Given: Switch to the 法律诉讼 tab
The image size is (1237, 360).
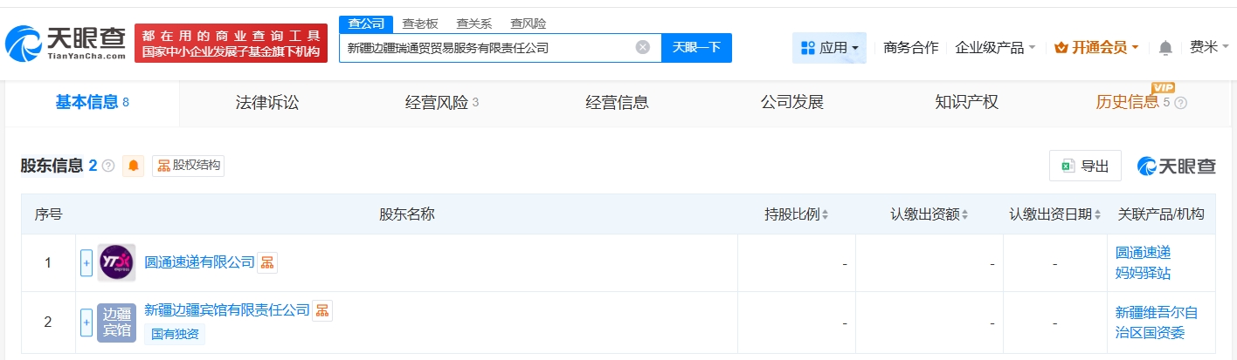Looking at the screenshot, I should point(267,103).
